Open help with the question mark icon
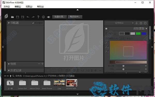 point(38,17)
